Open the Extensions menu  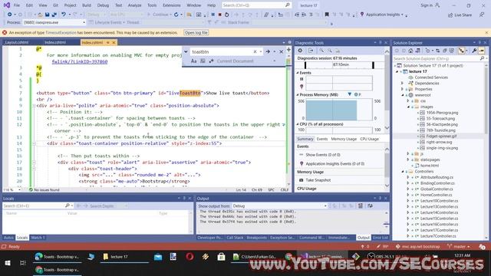click(172, 5)
